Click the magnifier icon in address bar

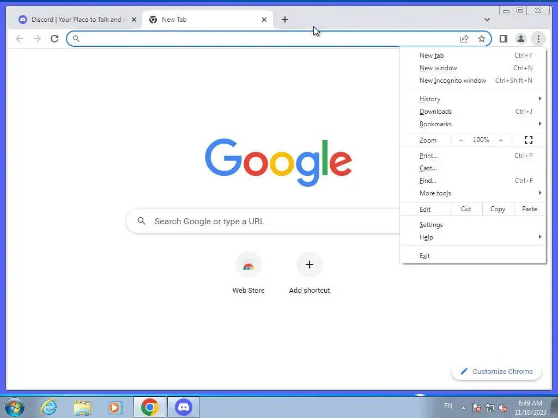point(76,39)
